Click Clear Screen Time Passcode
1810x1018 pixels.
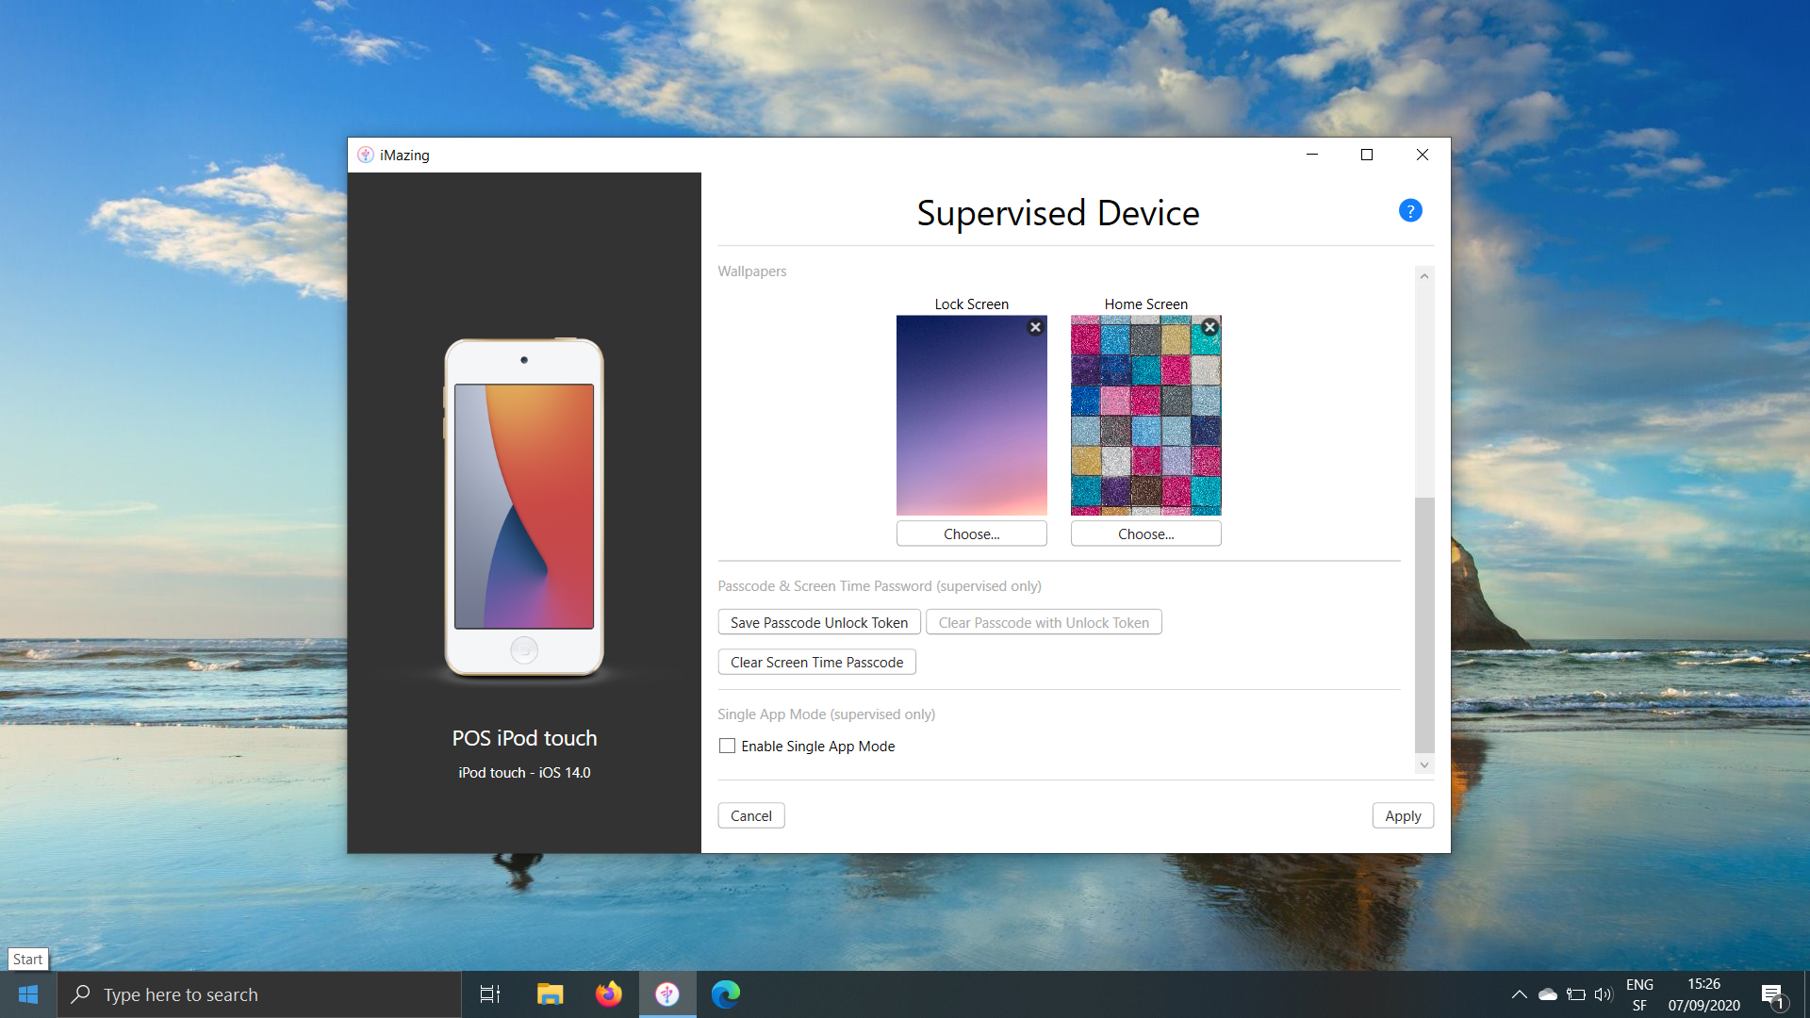pyautogui.click(x=816, y=662)
